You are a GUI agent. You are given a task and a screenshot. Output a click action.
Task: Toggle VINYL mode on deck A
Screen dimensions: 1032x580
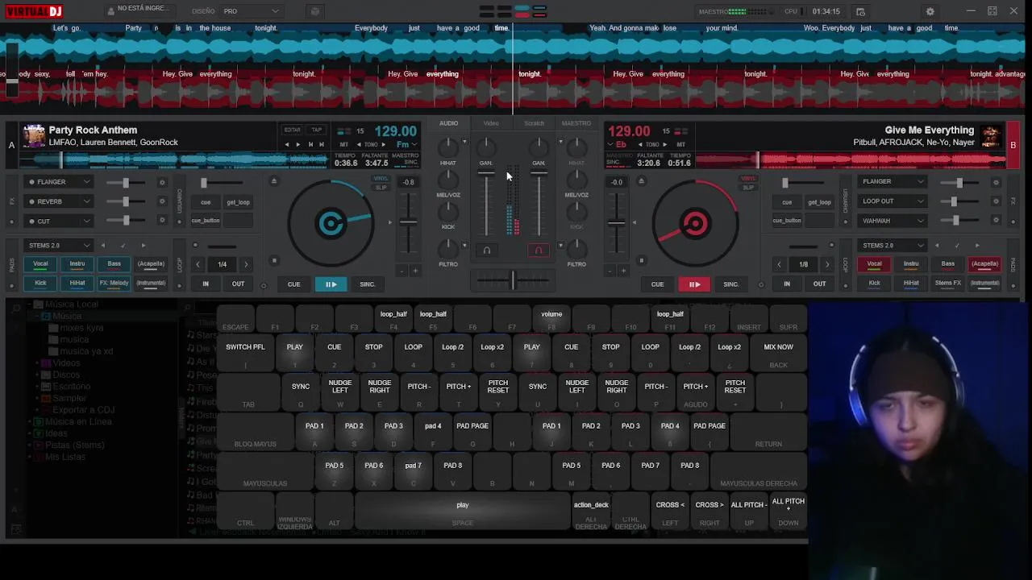pyautogui.click(x=381, y=179)
